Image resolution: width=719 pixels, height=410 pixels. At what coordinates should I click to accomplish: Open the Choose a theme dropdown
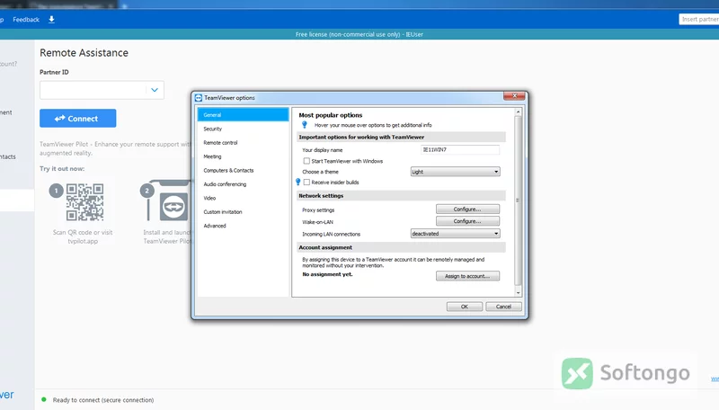tap(455, 172)
